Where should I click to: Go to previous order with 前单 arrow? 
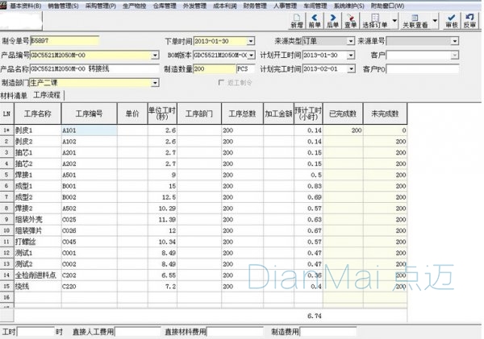315,21
